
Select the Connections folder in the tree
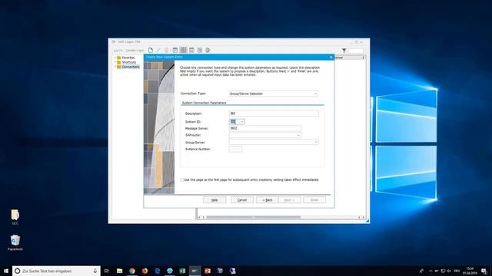pyautogui.click(x=131, y=67)
